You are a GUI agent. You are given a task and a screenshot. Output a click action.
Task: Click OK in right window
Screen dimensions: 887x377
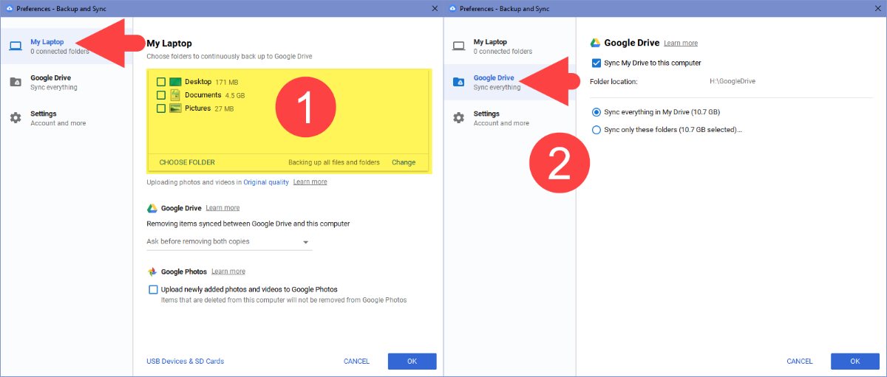point(855,362)
